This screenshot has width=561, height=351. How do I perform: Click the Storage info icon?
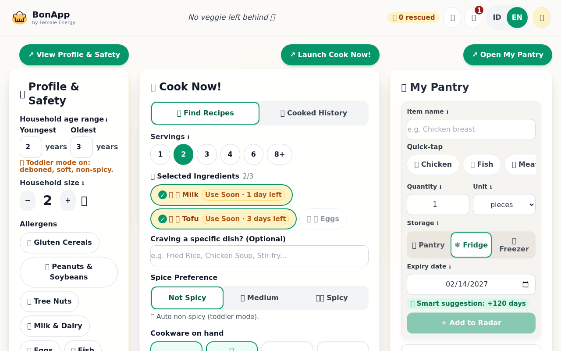pyautogui.click(x=437, y=223)
